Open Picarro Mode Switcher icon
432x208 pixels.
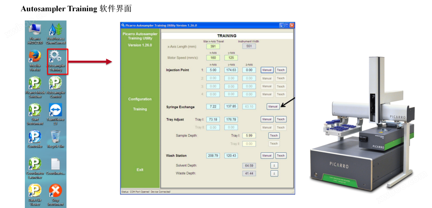point(35,87)
